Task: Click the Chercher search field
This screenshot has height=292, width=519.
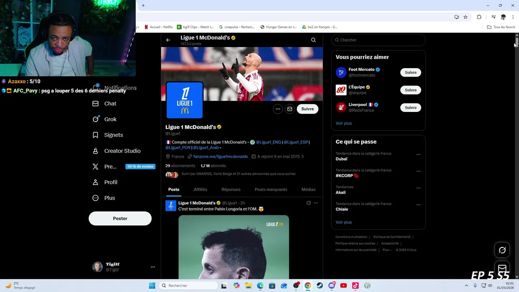Action: 378,40
